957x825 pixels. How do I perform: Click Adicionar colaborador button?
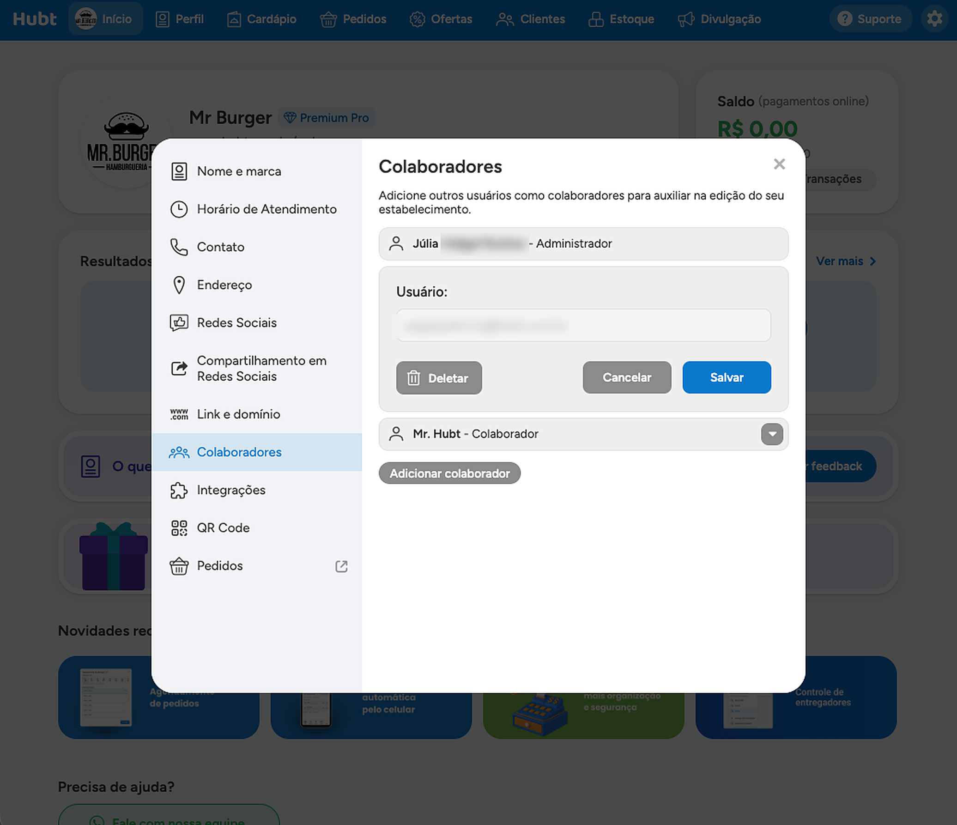click(449, 473)
